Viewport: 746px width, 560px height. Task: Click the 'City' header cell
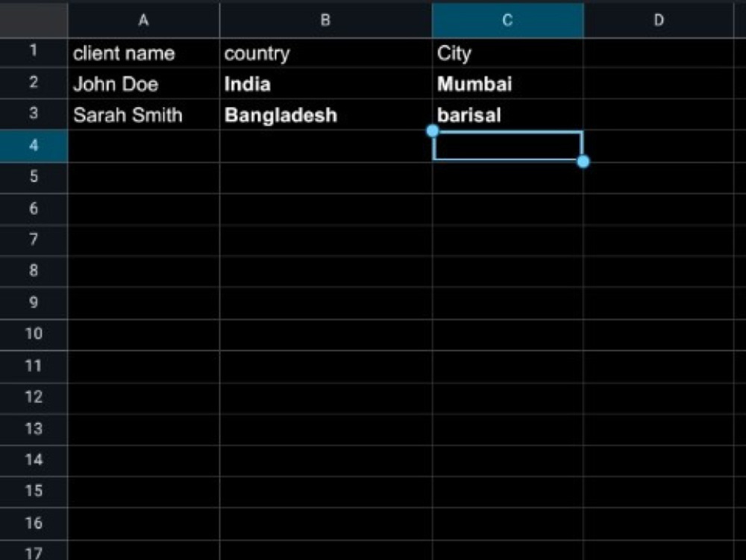507,53
